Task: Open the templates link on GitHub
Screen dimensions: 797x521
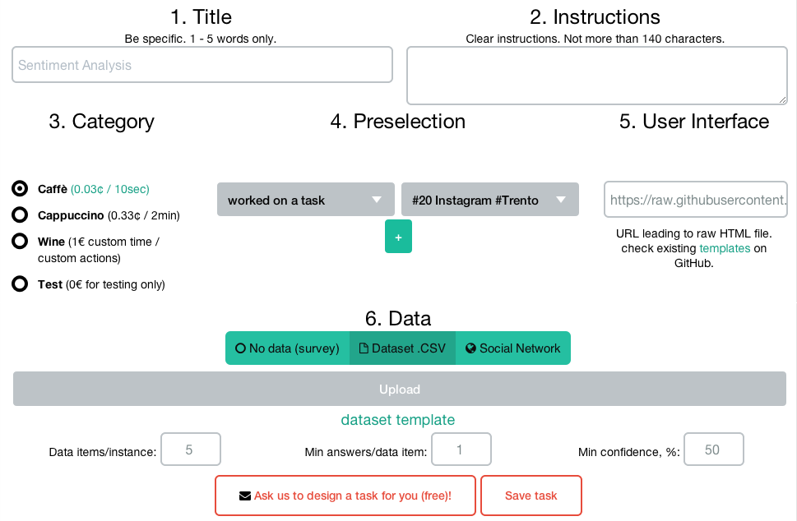Action: pyautogui.click(x=725, y=248)
